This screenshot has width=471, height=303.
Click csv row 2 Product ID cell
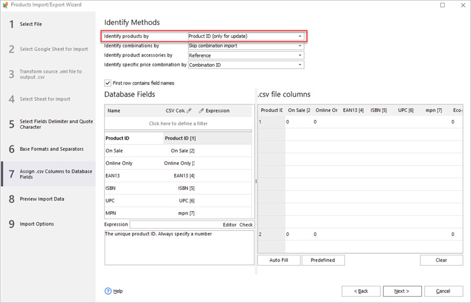(272, 234)
